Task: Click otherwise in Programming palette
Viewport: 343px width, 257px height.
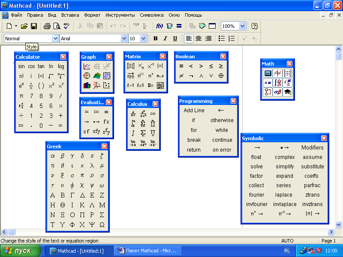Action: [x=222, y=120]
